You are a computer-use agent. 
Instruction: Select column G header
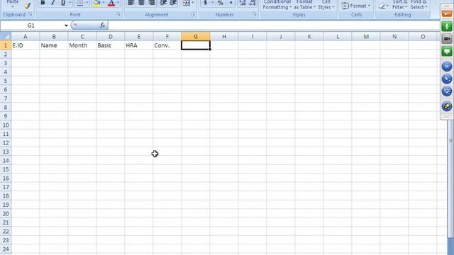[196, 36]
